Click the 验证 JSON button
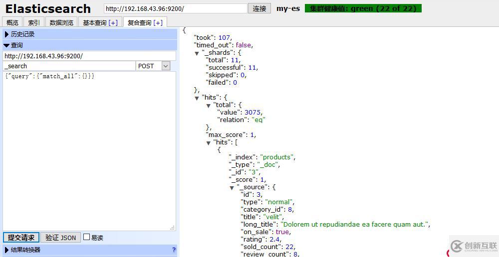Screen dimensions: 499x257 tap(60, 238)
